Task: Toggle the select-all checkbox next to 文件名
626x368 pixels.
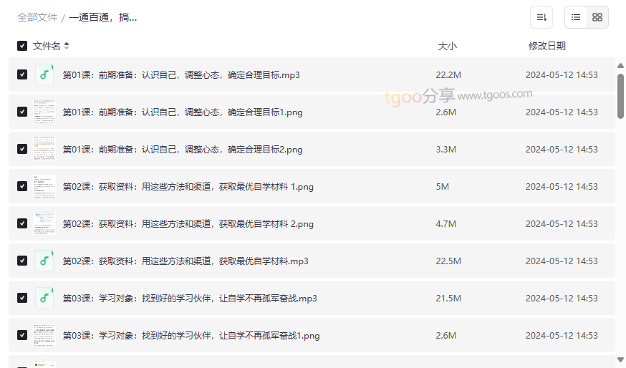Action: (22, 46)
